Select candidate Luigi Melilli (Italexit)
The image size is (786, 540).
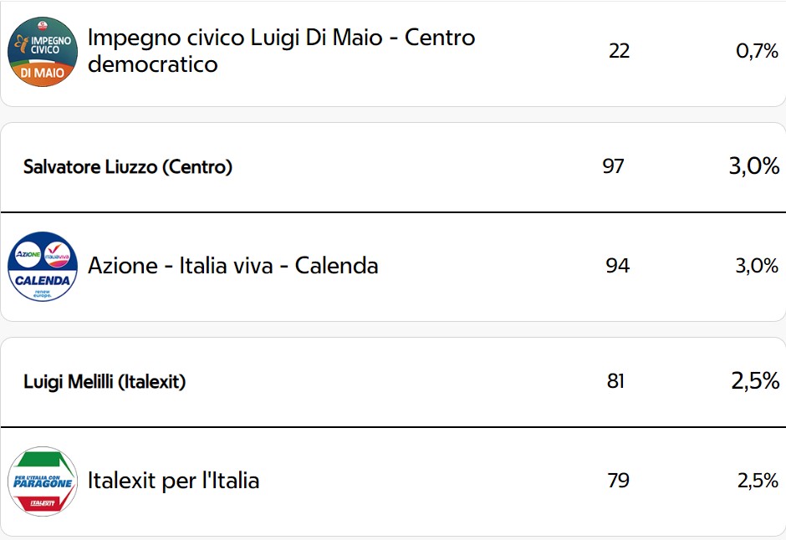coord(105,382)
